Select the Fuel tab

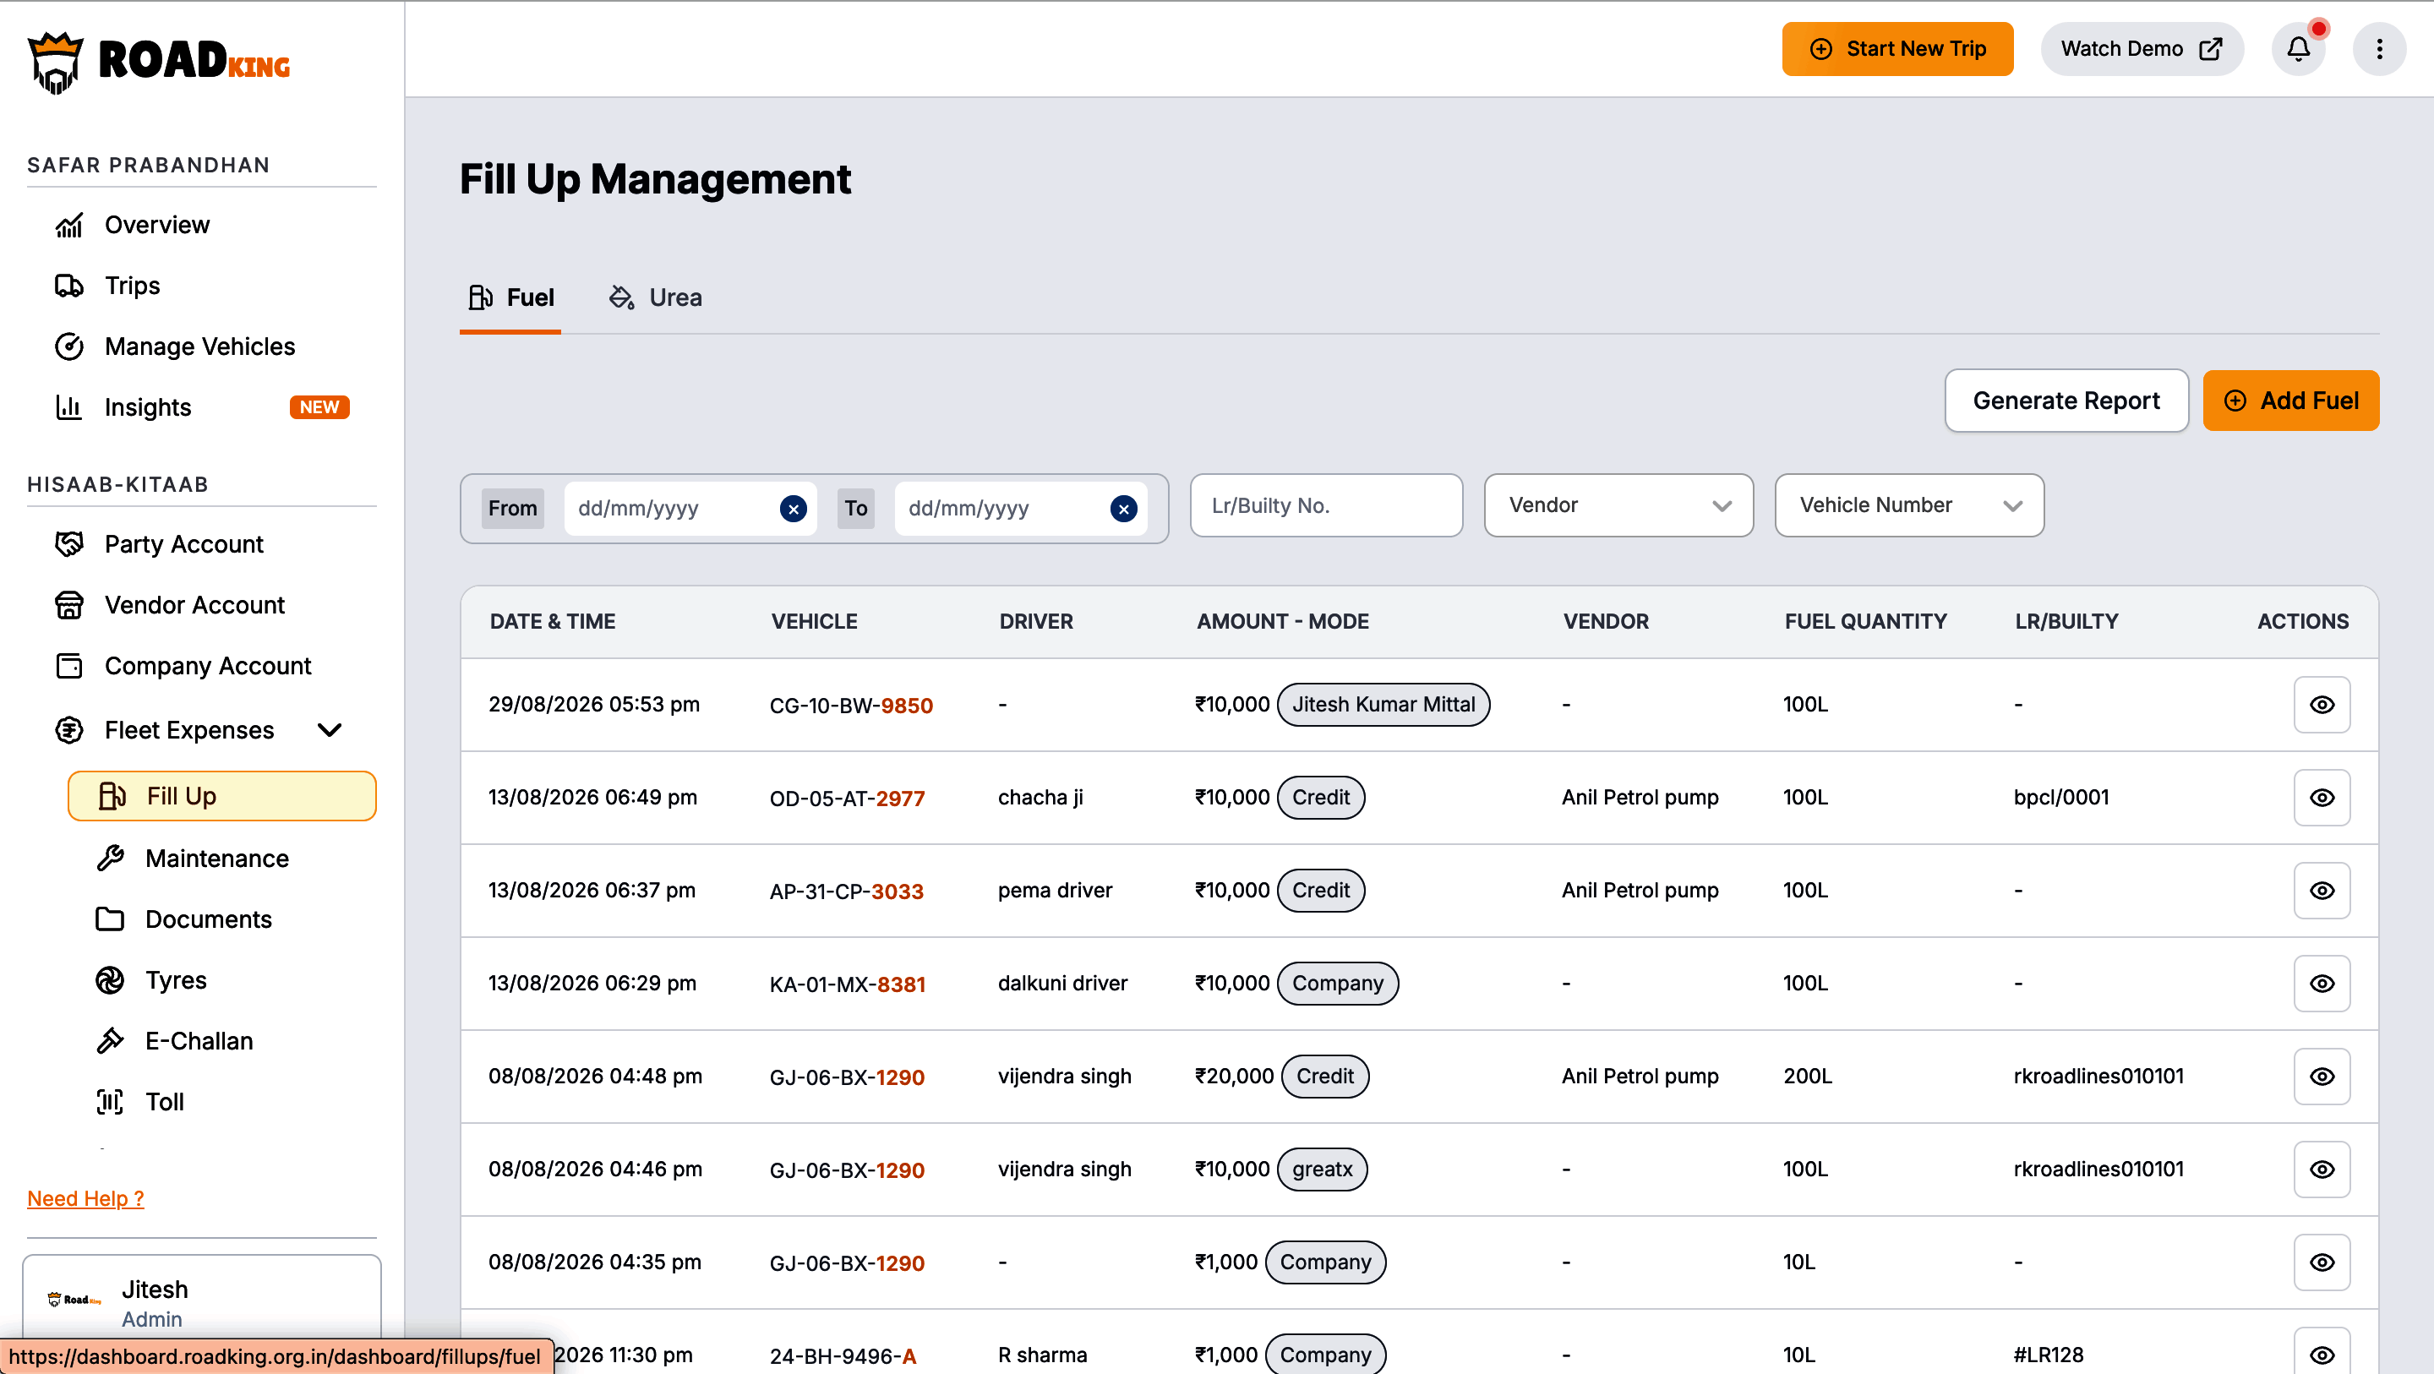511,297
